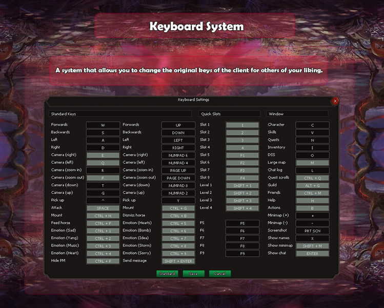This screenshot has width=384, height=308.
Task: Edit the Screenshot key PRT SCN
Action: tap(312, 231)
